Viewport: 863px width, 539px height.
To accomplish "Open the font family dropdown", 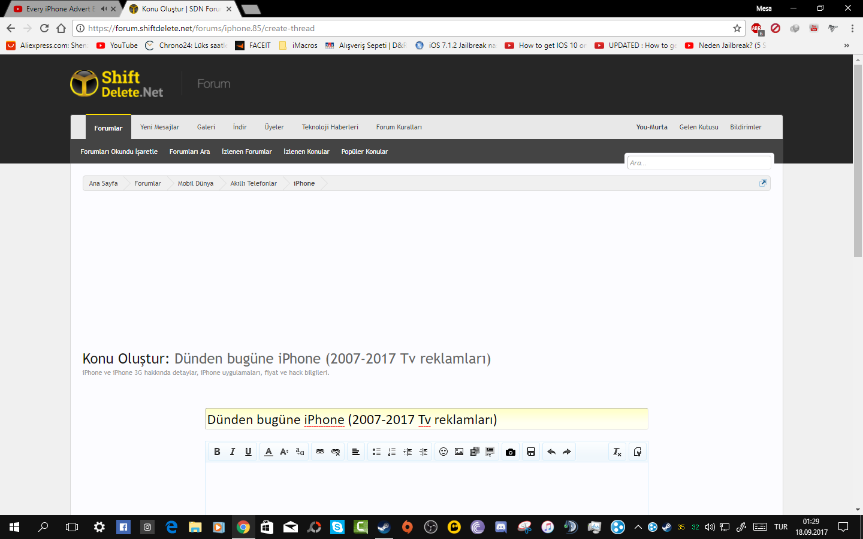I will coord(300,452).
